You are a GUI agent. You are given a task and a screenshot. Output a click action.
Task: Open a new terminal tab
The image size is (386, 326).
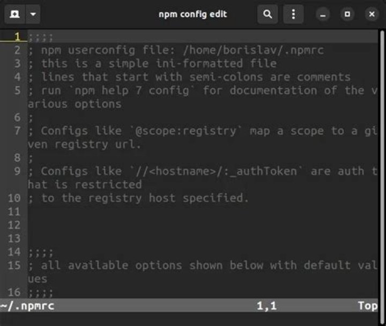(15, 14)
